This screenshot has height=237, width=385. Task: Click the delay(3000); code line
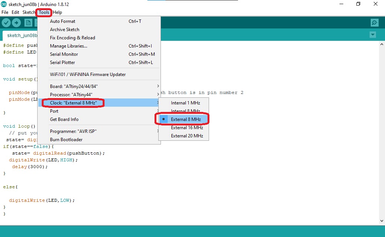point(30,167)
